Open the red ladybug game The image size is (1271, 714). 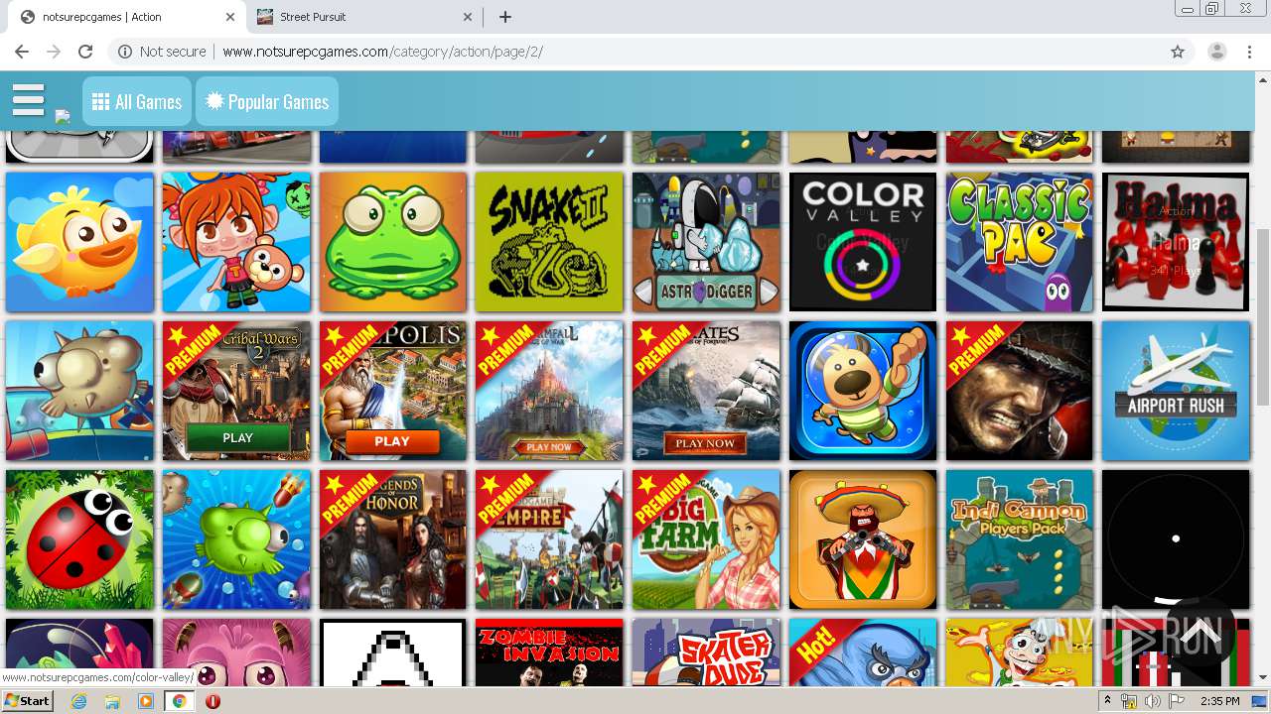point(79,539)
